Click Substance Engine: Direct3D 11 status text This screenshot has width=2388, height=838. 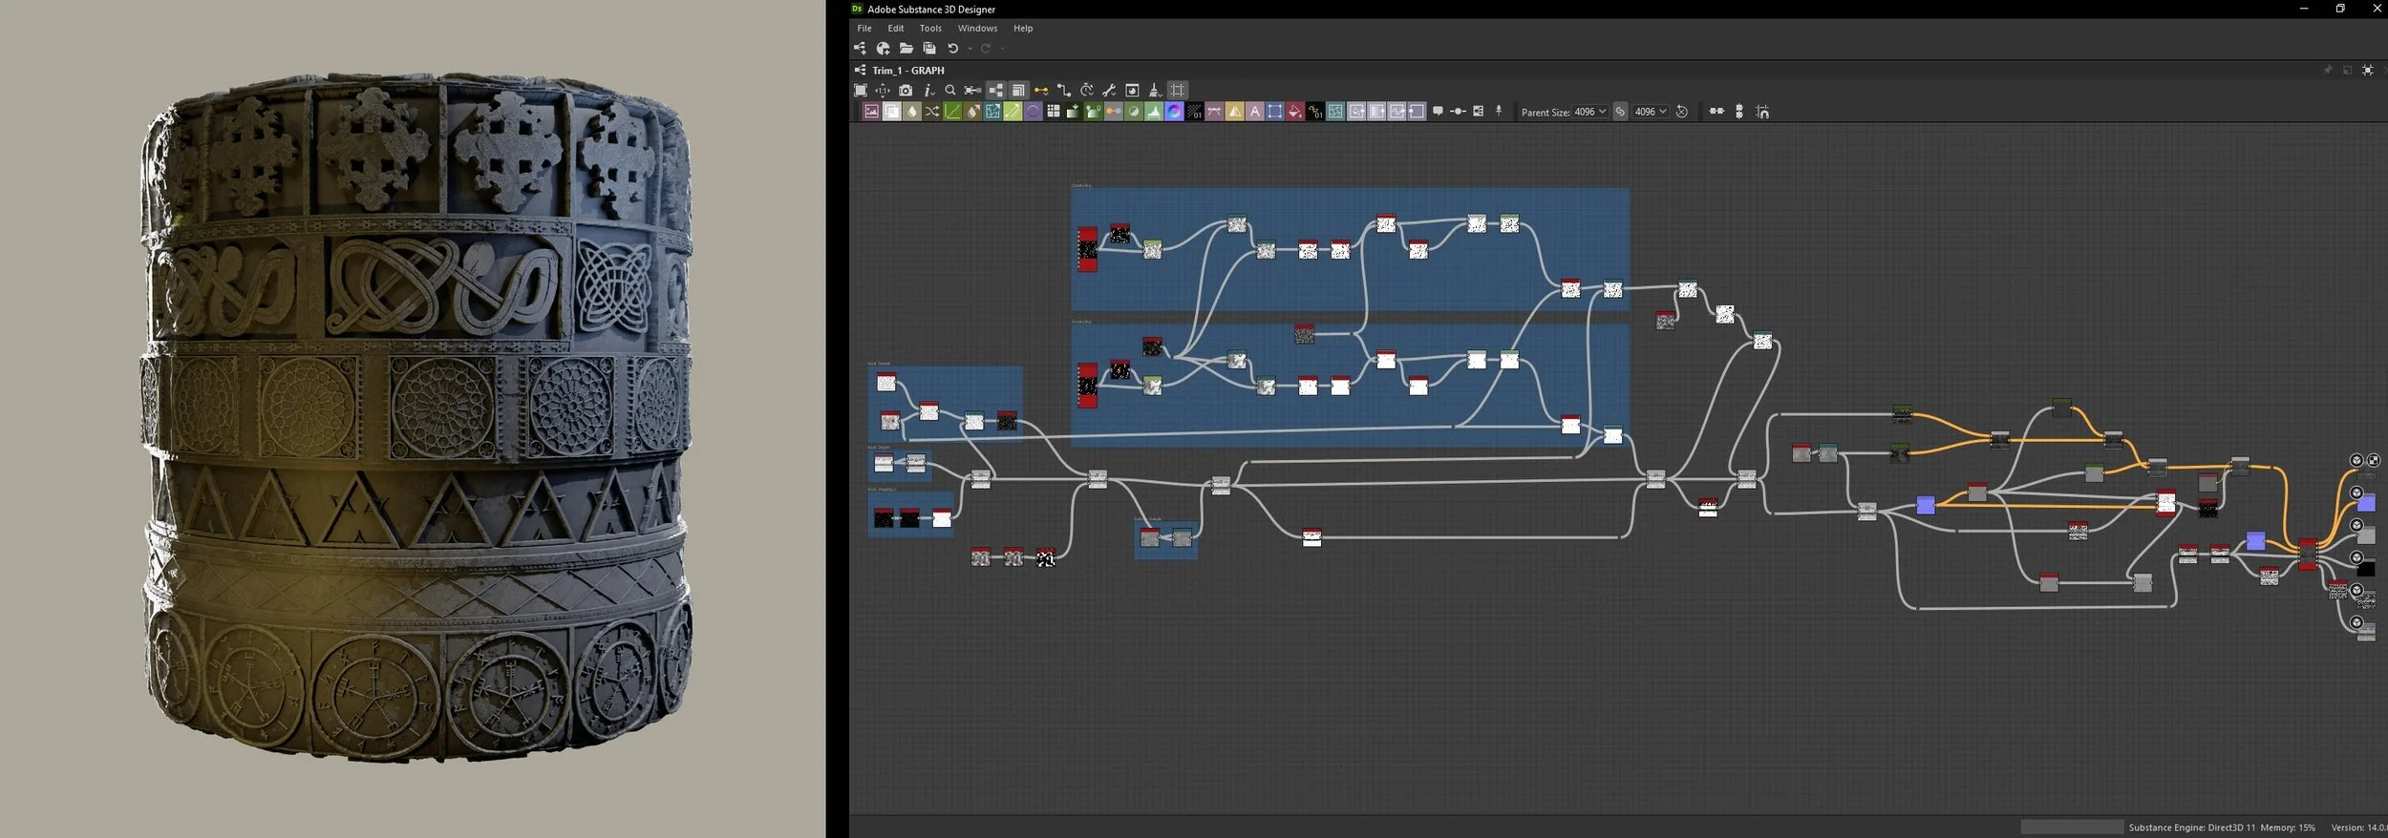point(2192,828)
